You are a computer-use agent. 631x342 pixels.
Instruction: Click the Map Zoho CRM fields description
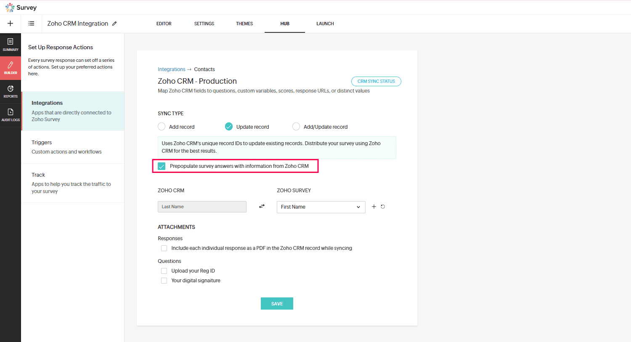tap(264, 91)
